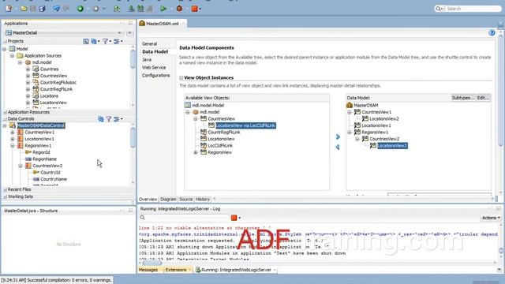Click the green Run toolbar icon
The height and width of the screenshot is (284, 505).
point(163,9)
